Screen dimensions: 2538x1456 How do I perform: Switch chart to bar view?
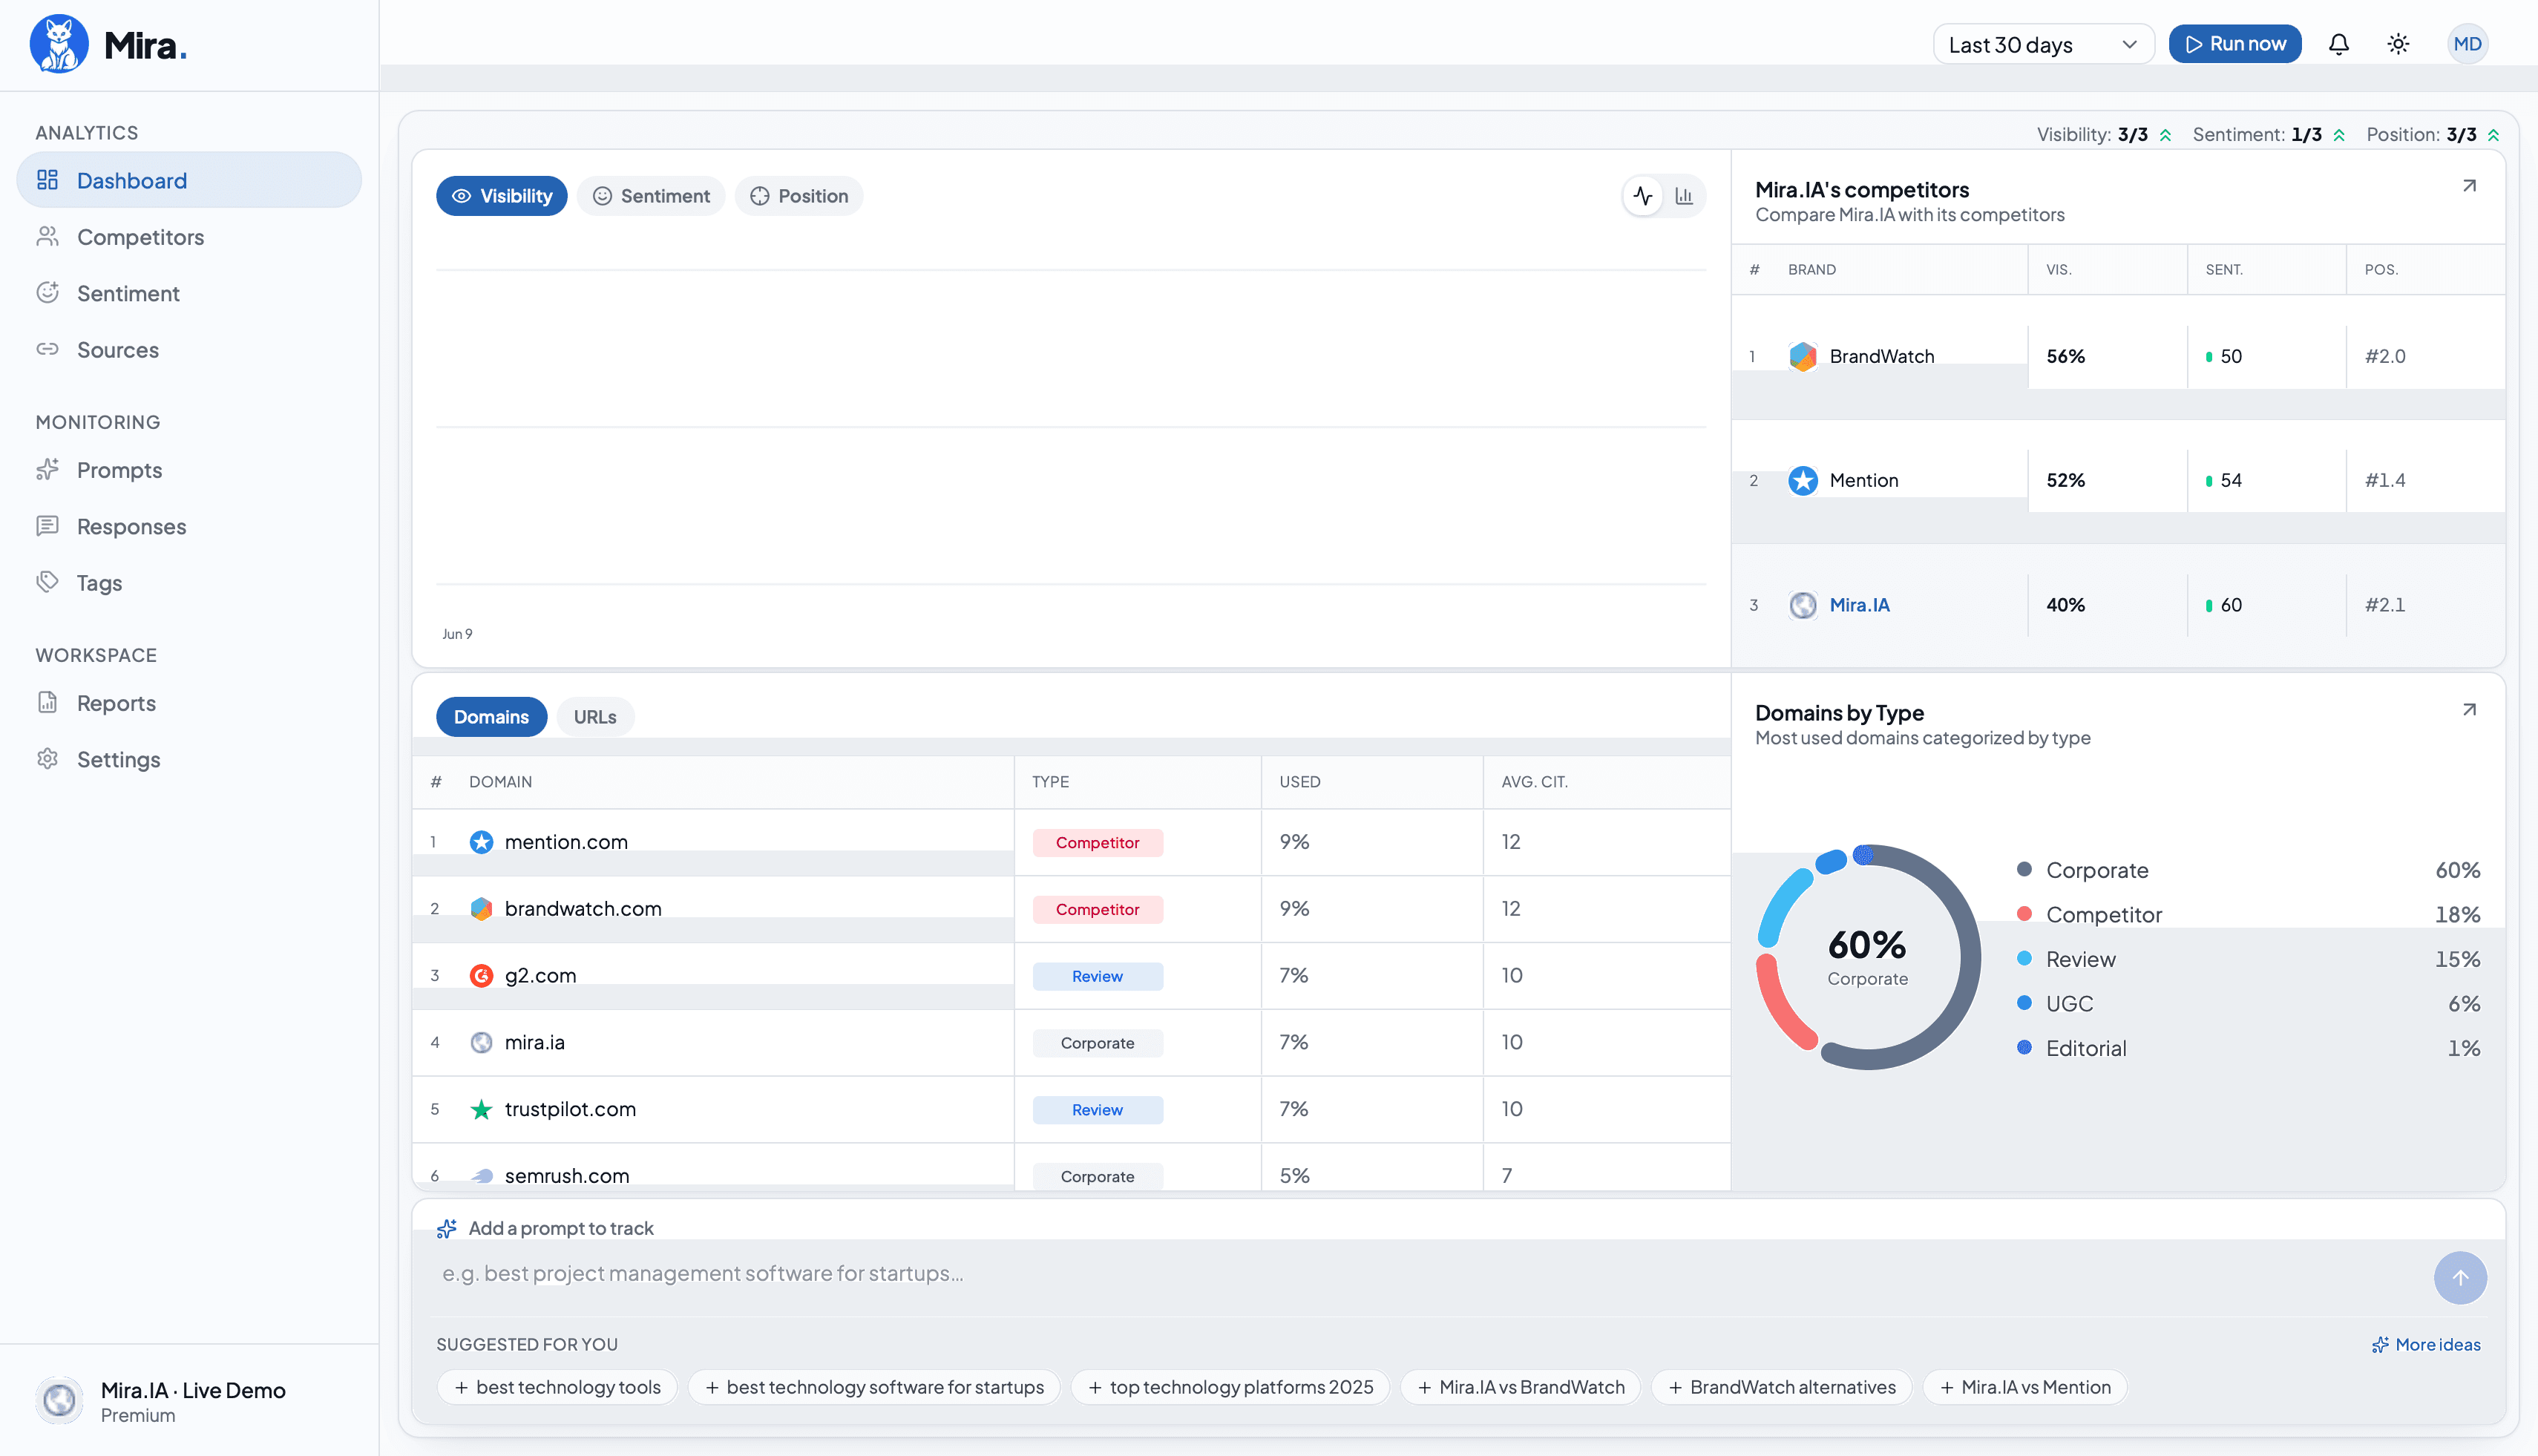click(1684, 196)
